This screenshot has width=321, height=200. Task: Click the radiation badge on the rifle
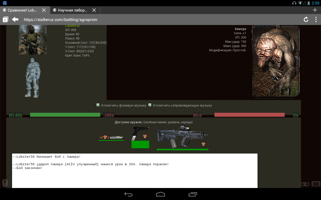coord(203,144)
